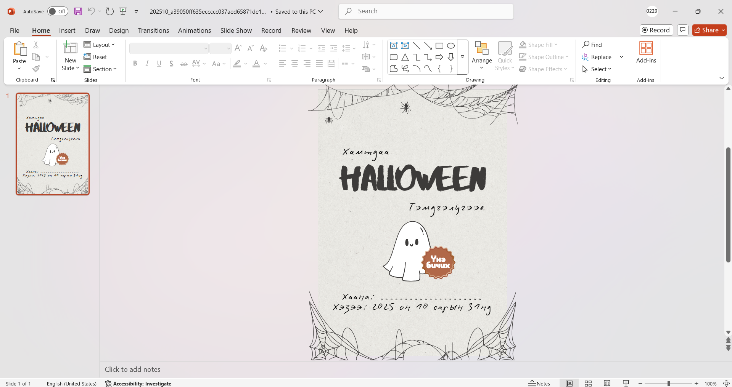Start presentation from beginning icon

pos(123,11)
